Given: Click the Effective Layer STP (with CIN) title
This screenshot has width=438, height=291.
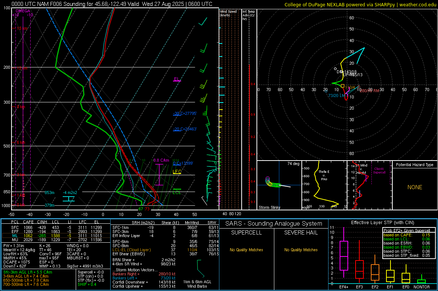Looking at the screenshot, I should 383,223.
